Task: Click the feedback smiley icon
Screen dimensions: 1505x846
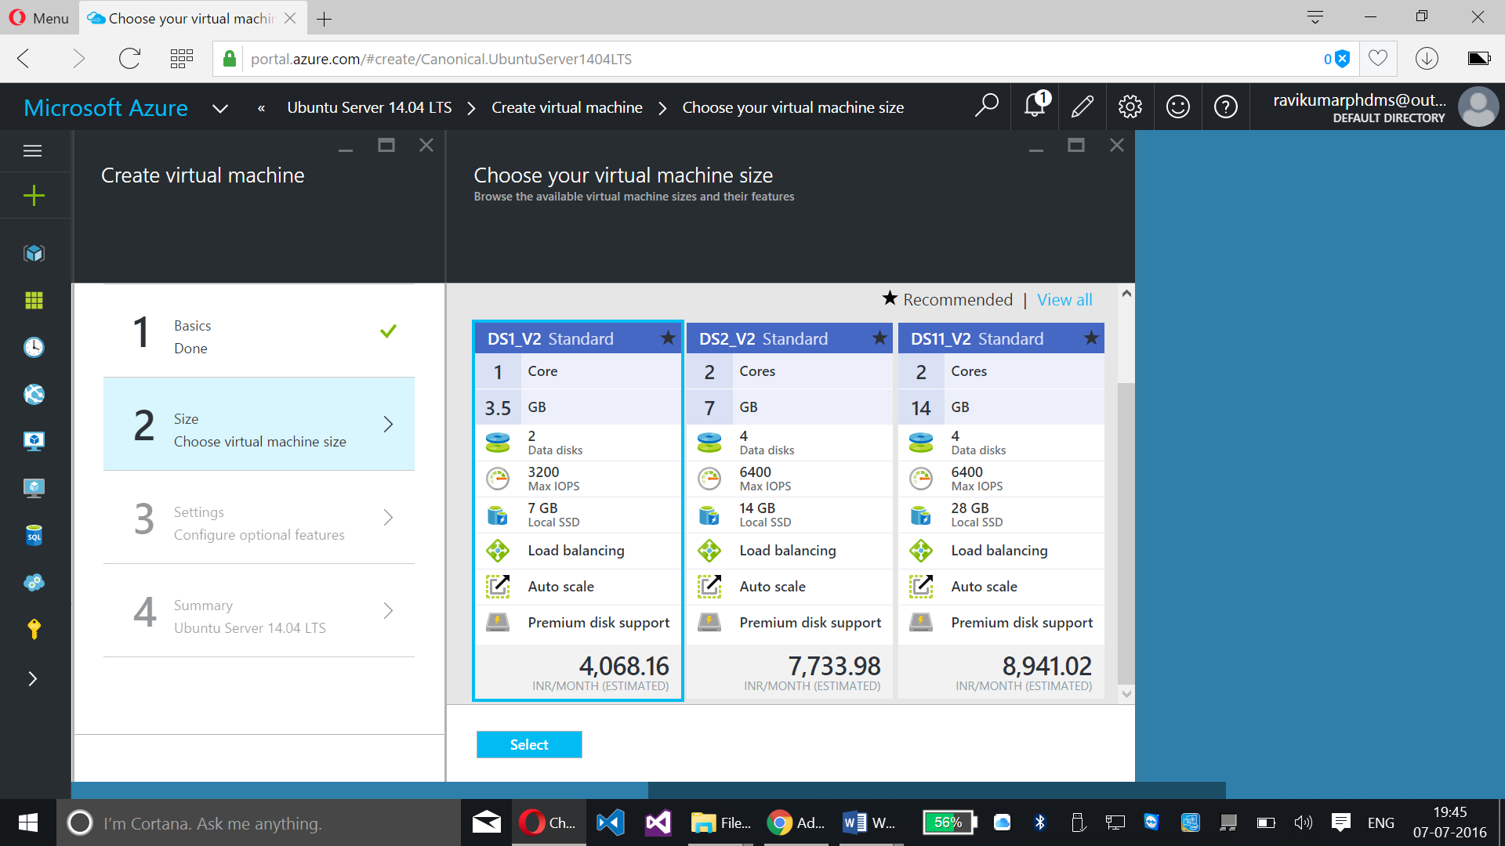Action: (x=1178, y=106)
